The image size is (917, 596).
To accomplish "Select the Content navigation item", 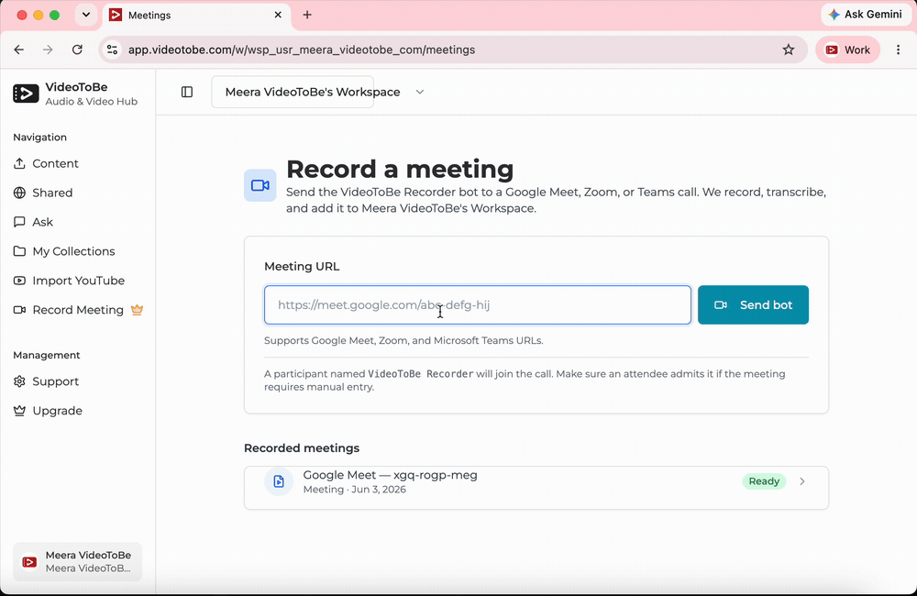I will click(x=56, y=164).
